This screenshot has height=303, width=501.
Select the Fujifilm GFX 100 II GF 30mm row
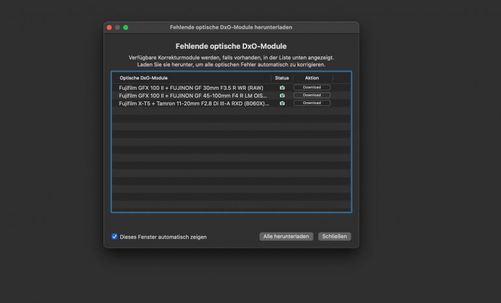191,87
